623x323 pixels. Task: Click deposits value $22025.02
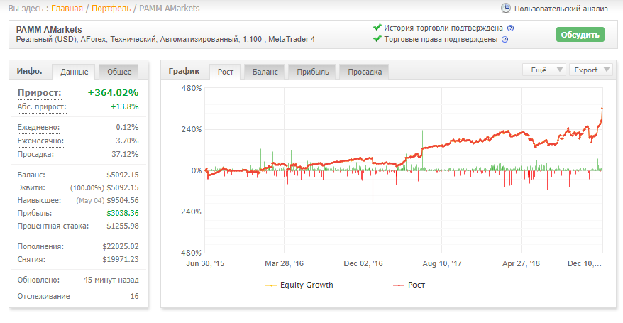tap(121, 246)
